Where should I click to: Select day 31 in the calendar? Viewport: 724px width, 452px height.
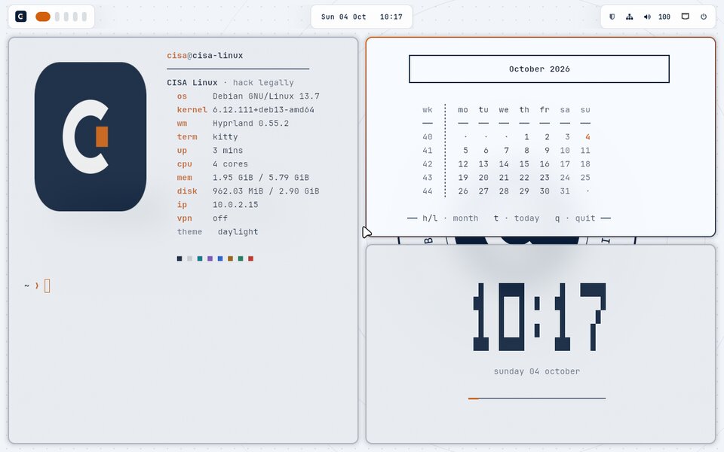[565, 191]
